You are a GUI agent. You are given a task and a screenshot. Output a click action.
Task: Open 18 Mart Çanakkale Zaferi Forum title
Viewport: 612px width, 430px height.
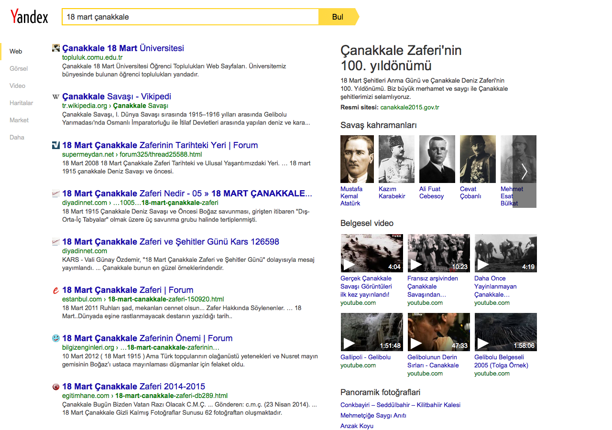pyautogui.click(x=128, y=290)
